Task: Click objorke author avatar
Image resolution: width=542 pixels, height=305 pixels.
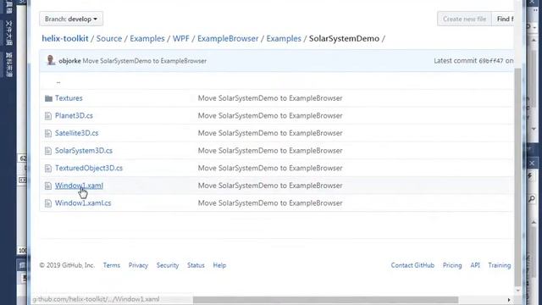Action: click(51, 60)
